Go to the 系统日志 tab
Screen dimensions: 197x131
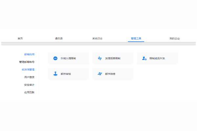[97, 38]
